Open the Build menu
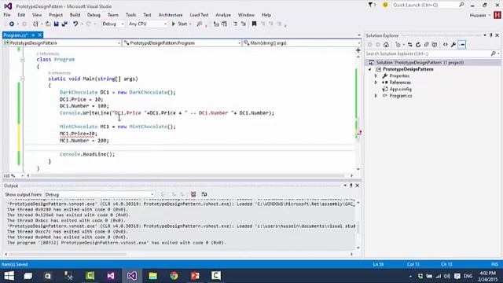 tap(75, 15)
